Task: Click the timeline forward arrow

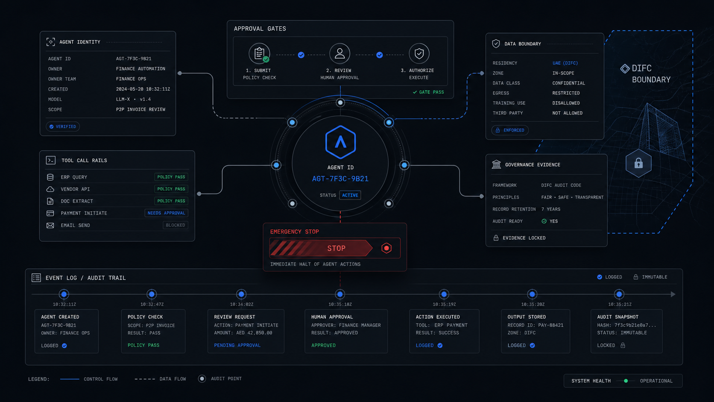Action: [x=673, y=294]
